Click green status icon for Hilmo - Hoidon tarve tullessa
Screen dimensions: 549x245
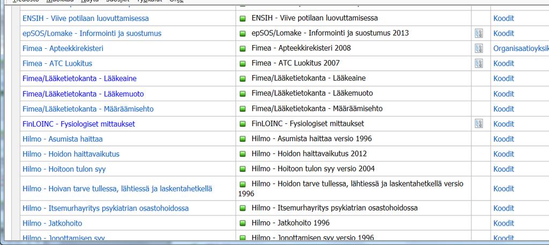(243, 184)
